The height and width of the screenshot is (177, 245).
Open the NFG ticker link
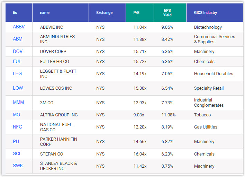point(18,127)
